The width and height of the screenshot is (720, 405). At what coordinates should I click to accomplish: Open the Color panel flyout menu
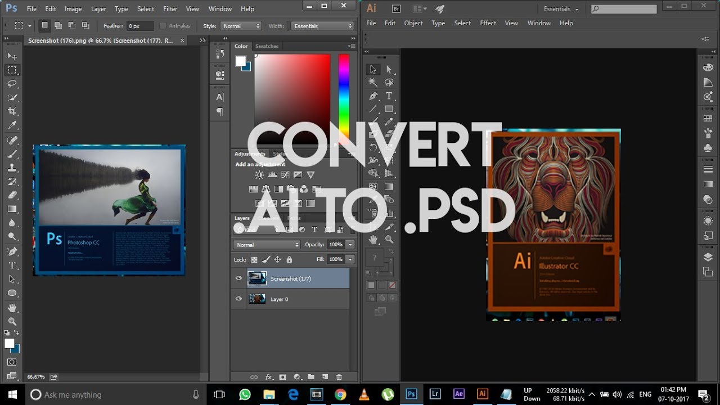352,47
